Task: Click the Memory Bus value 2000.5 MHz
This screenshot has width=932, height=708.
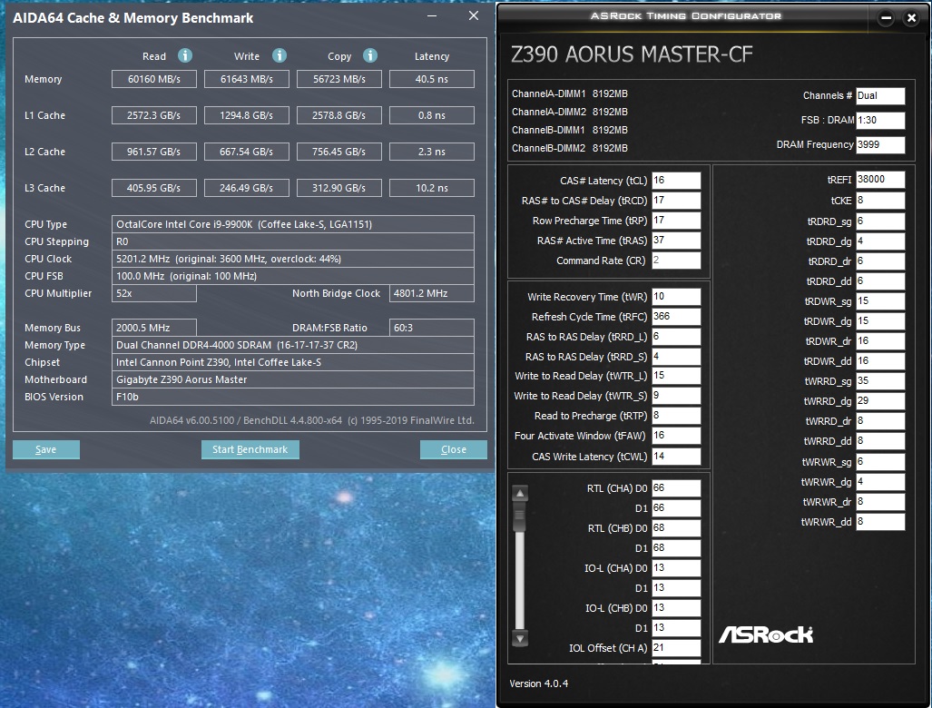Action: tap(154, 328)
